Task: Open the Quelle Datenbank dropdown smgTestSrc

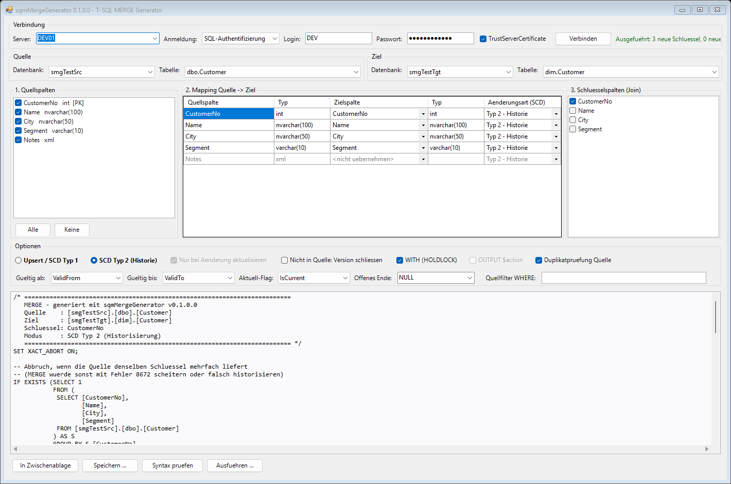Action: point(102,72)
